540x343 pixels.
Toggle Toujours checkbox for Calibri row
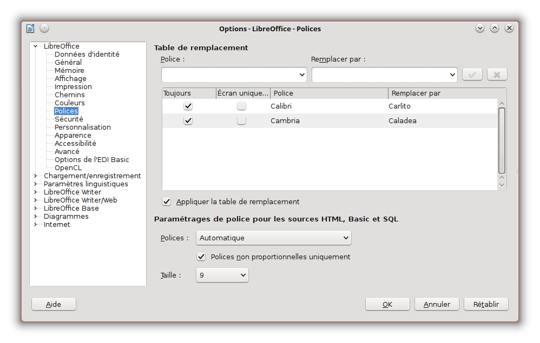[188, 106]
